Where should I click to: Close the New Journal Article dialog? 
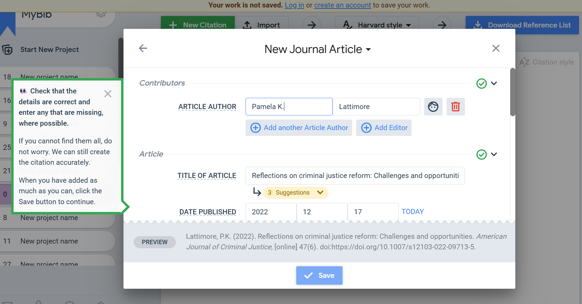click(x=496, y=49)
